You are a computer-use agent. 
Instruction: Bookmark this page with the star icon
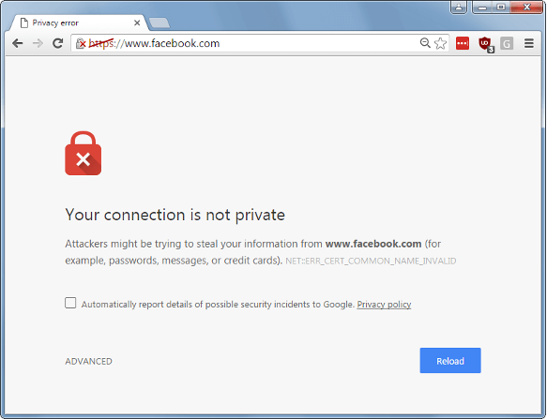pyautogui.click(x=440, y=43)
